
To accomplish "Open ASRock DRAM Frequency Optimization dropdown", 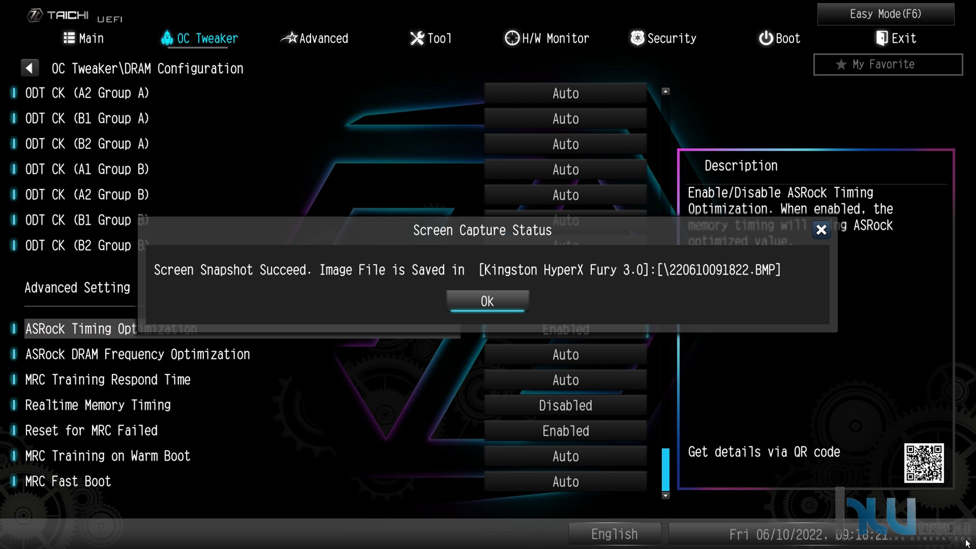I will [565, 355].
